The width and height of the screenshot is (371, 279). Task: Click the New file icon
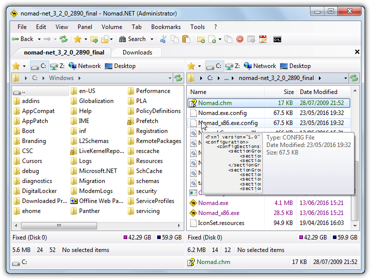(212, 39)
